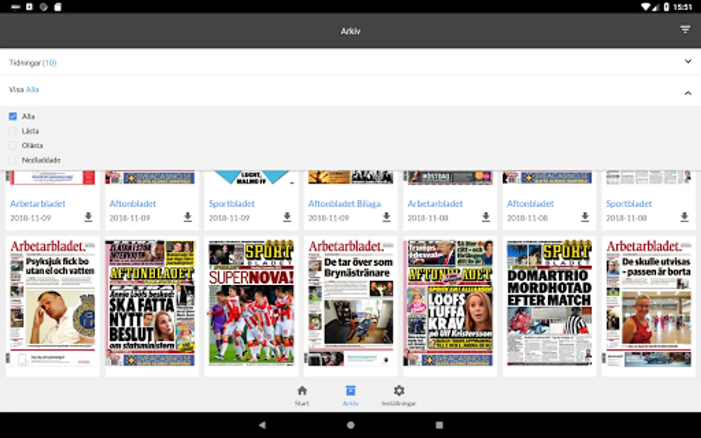Open Sportbladet cover 'Supernova!'
The height and width of the screenshot is (438, 701).
[251, 303]
